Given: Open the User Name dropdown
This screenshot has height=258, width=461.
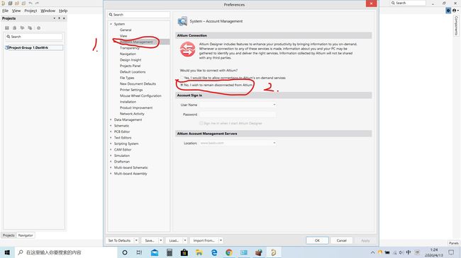Looking at the screenshot, I should click(274, 105).
